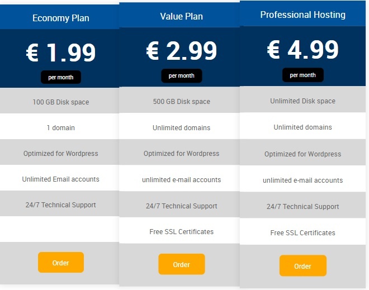Click Unlimited domains in Value Plan

(182, 127)
